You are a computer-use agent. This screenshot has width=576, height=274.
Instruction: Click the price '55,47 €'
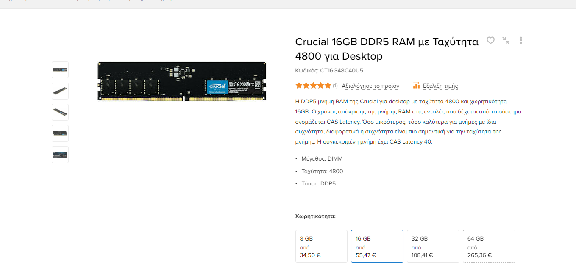(366, 255)
